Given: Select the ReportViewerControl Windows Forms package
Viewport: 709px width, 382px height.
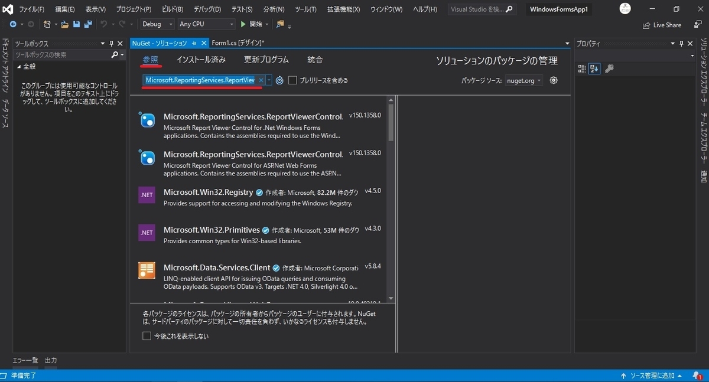Looking at the screenshot, I should pos(258,125).
